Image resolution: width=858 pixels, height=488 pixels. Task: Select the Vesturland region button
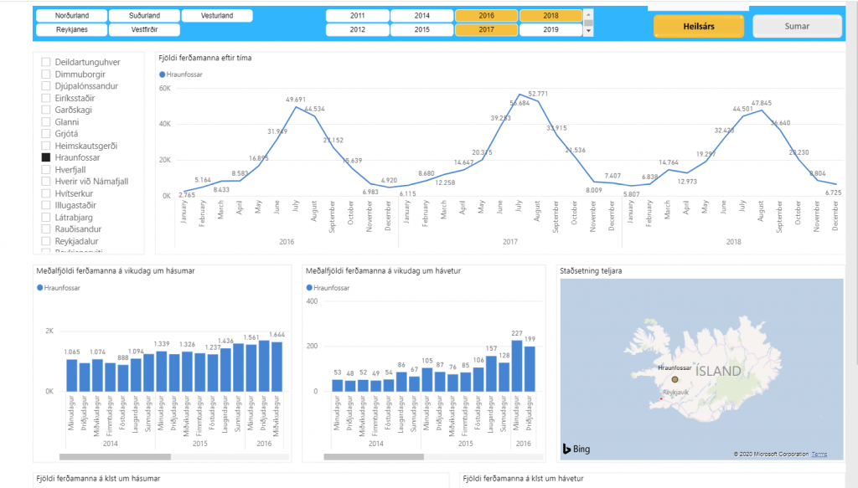(x=217, y=16)
